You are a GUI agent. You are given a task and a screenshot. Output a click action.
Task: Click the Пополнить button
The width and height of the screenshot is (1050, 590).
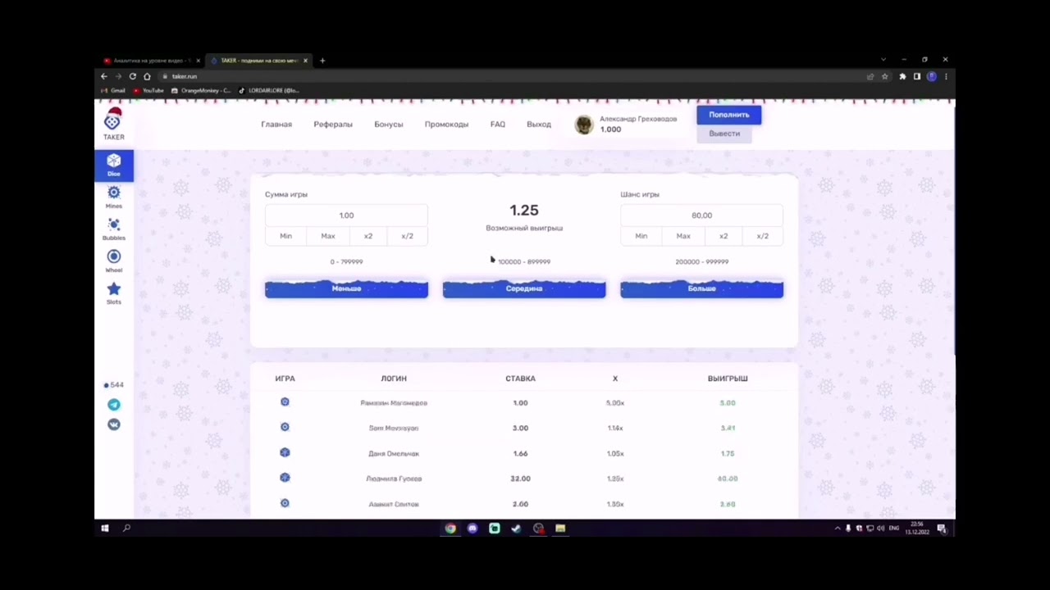coord(729,115)
